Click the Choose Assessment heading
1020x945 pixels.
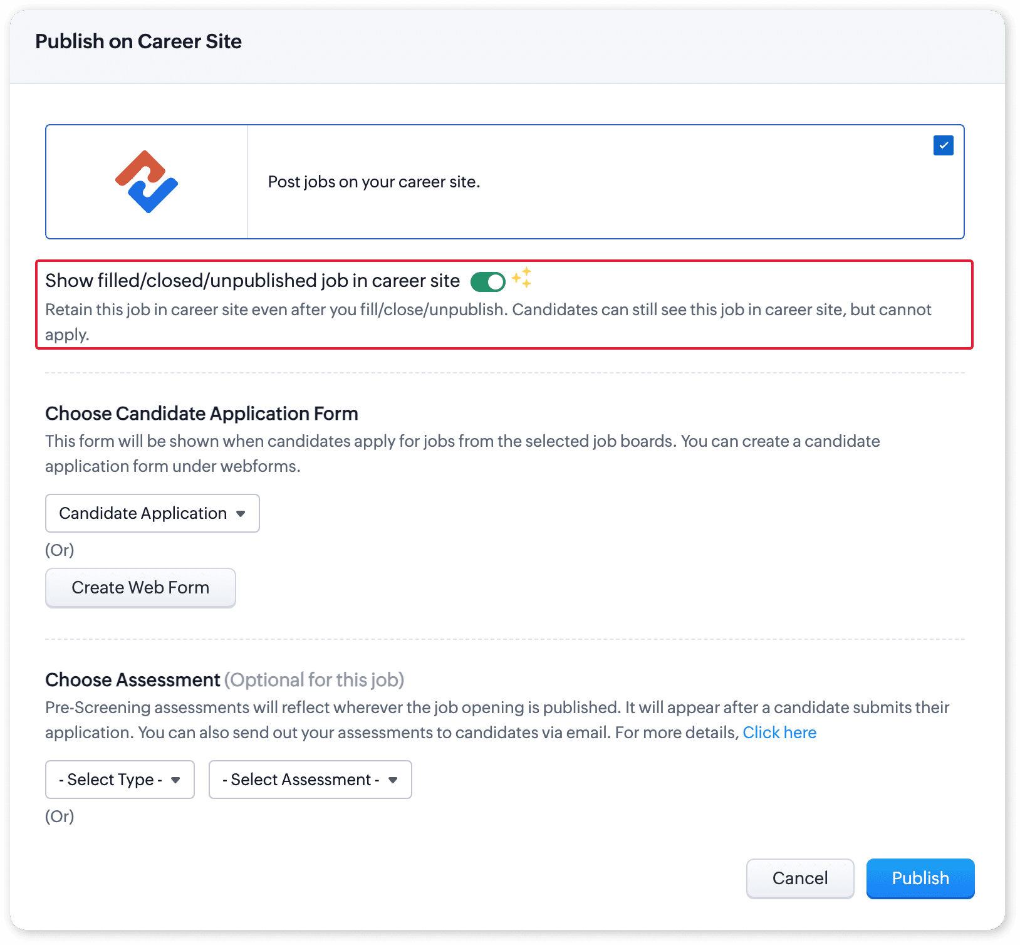pyautogui.click(x=133, y=680)
